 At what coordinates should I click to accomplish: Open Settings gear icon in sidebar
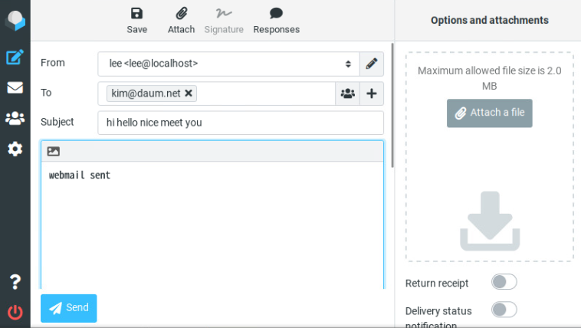point(15,149)
